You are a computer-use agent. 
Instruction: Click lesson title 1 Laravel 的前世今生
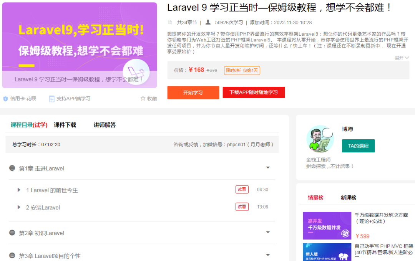(x=52, y=190)
